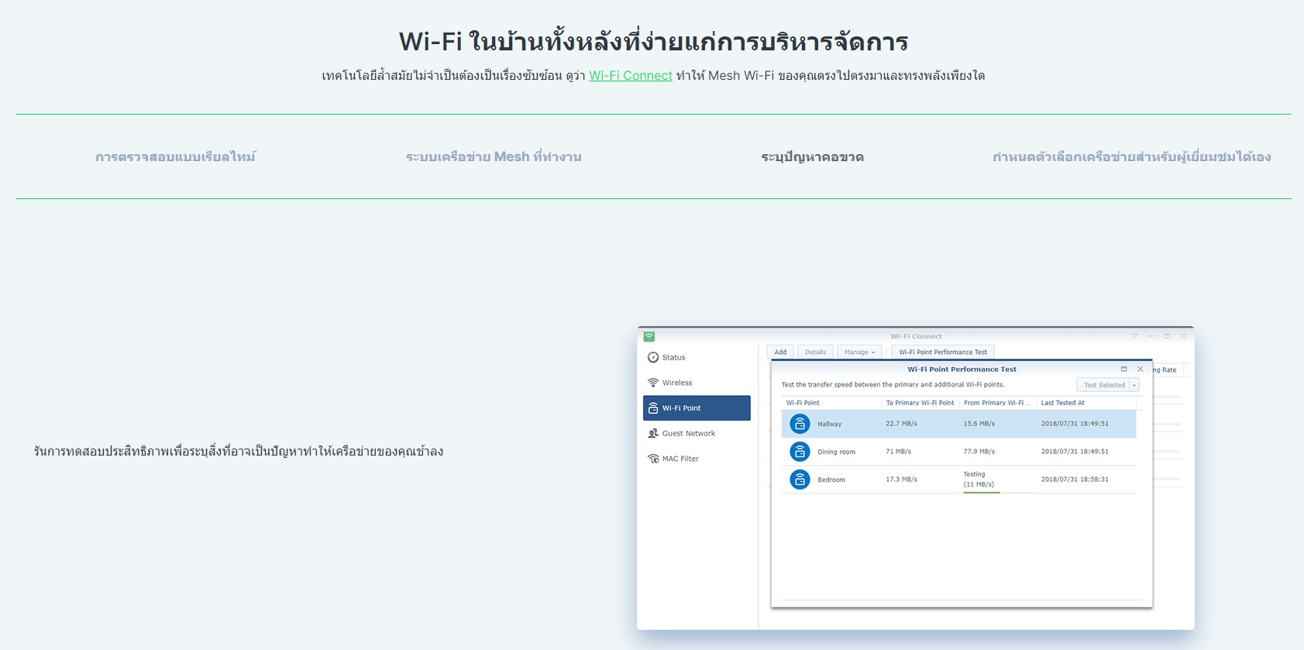Select the ระบุปัญหาคอขวด tab
Image resolution: width=1304 pixels, height=650 pixels.
click(x=812, y=156)
